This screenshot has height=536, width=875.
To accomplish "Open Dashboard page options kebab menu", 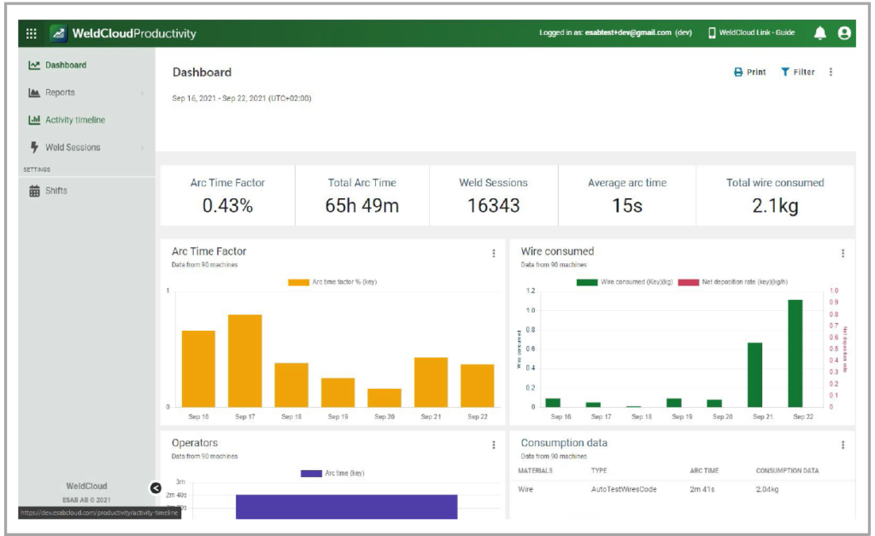I will pos(831,73).
